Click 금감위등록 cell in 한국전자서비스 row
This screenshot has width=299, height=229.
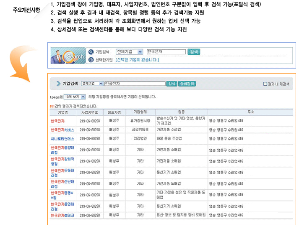point(140,130)
